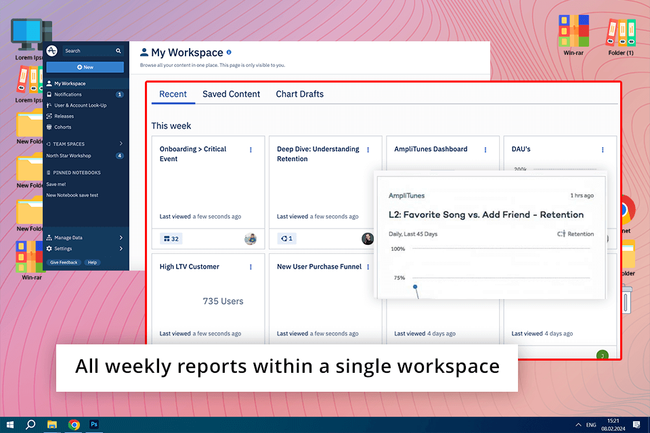Click the Retention chart type icon in preview

point(561,234)
